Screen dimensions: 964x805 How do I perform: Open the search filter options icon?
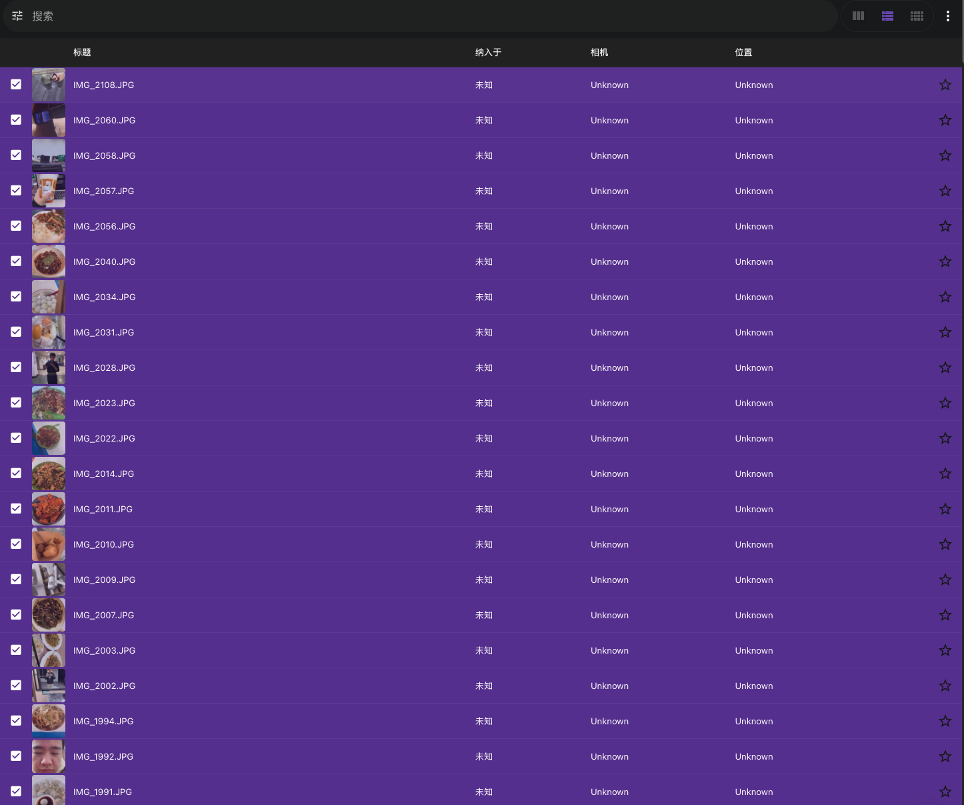17,16
